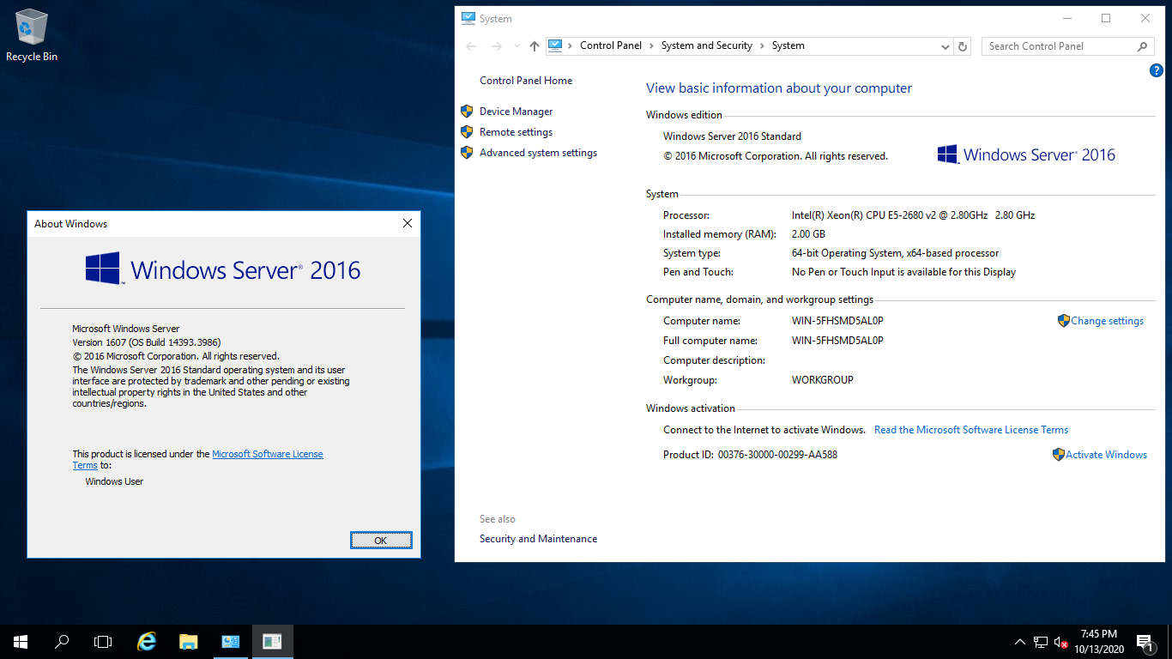Refresh the System control panel page

[x=963, y=46]
